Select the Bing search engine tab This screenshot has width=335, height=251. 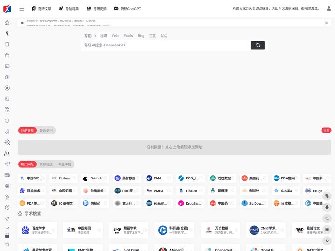pyautogui.click(x=141, y=36)
